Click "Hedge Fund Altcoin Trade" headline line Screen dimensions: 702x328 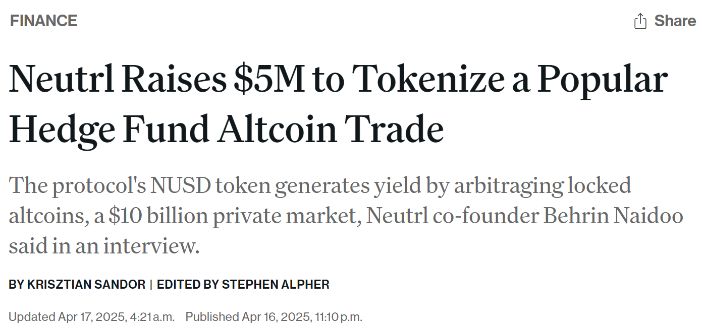coord(226,129)
